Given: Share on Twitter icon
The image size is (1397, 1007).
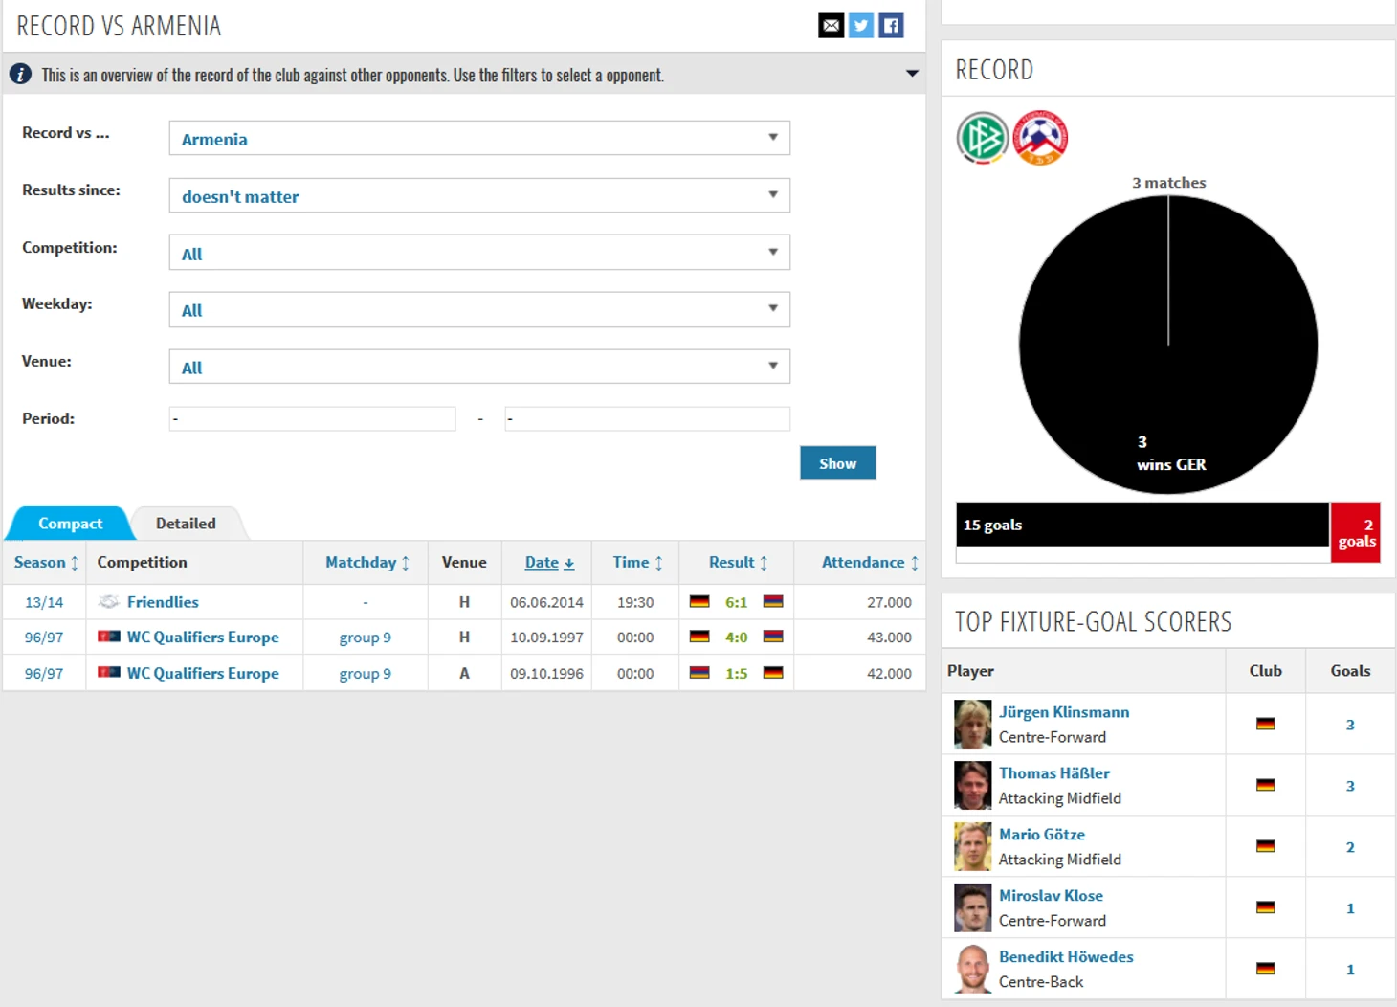Looking at the screenshot, I should pos(861,26).
